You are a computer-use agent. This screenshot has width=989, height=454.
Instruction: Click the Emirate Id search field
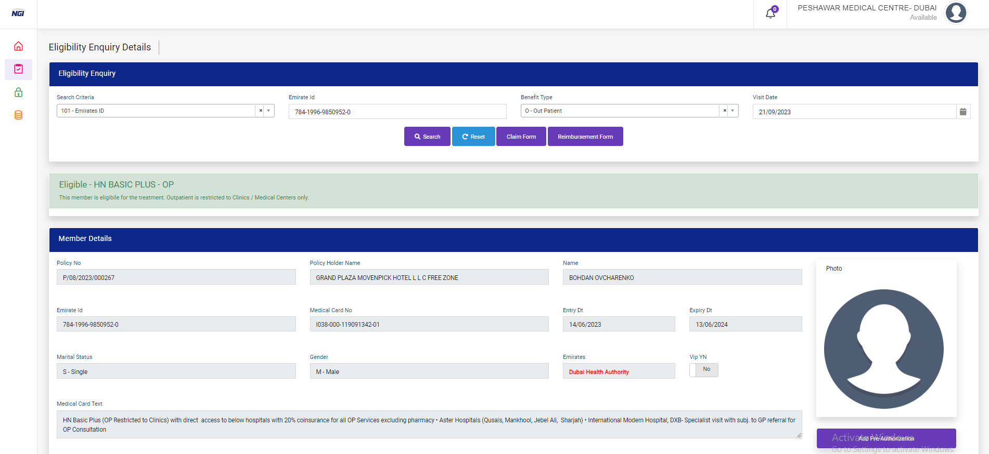click(x=397, y=112)
